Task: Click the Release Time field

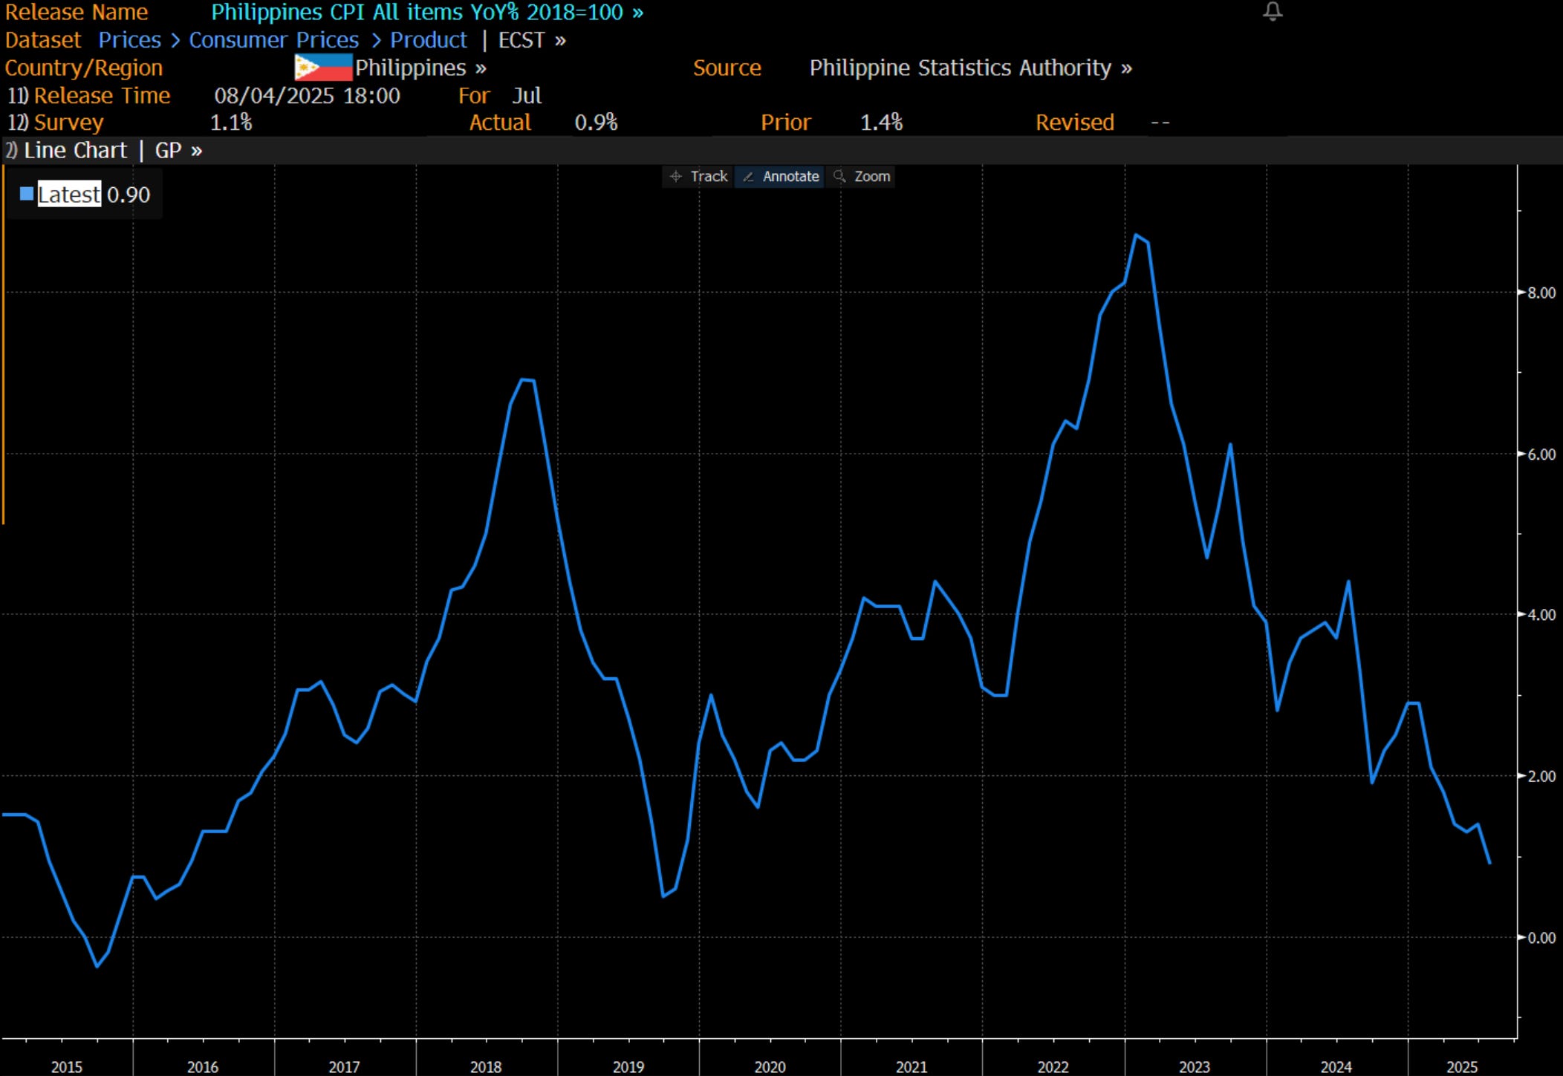Action: pos(101,96)
